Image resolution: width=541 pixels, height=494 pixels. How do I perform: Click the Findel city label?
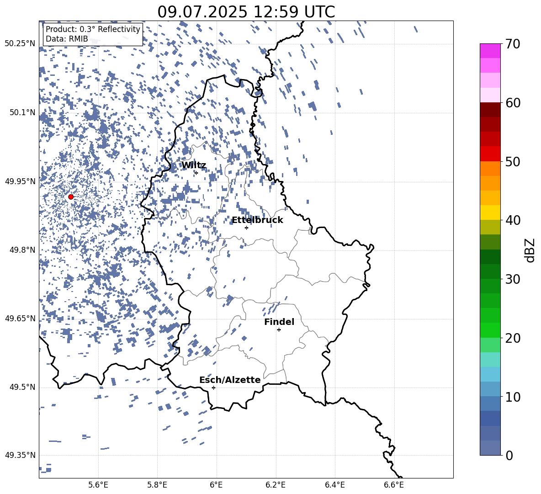click(x=279, y=322)
